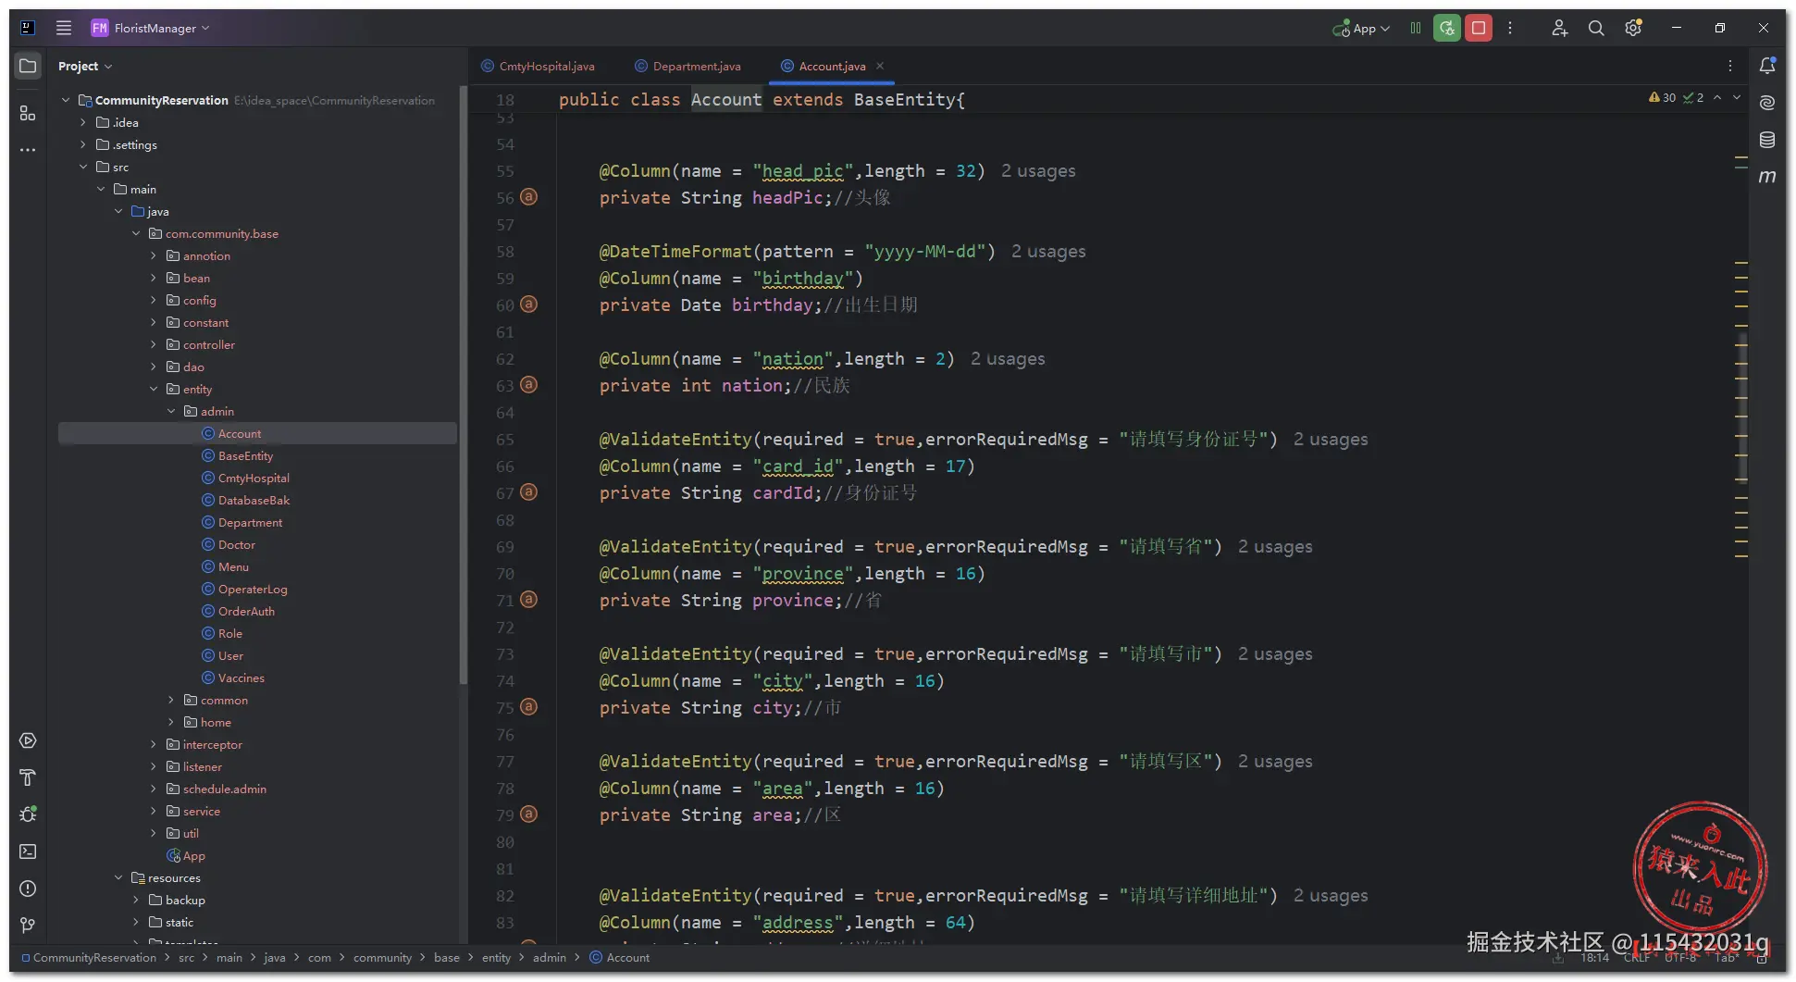Open the Terminal tool window
This screenshot has width=1796, height=982.
(28, 851)
